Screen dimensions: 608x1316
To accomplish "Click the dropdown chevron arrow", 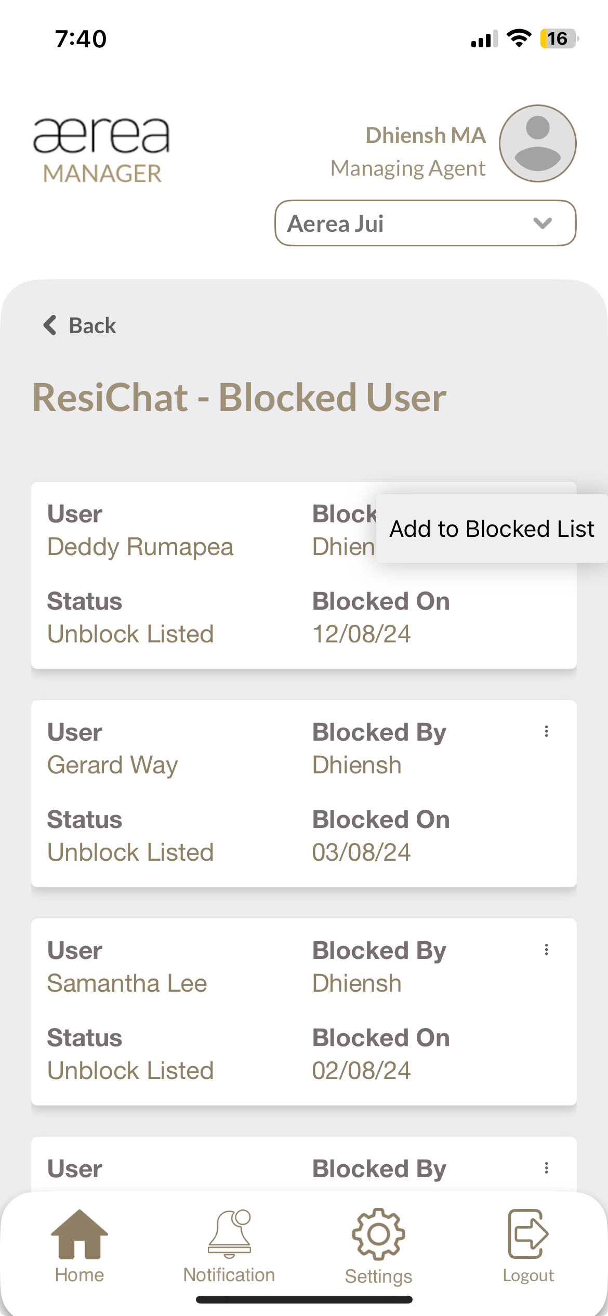I will pyautogui.click(x=543, y=223).
